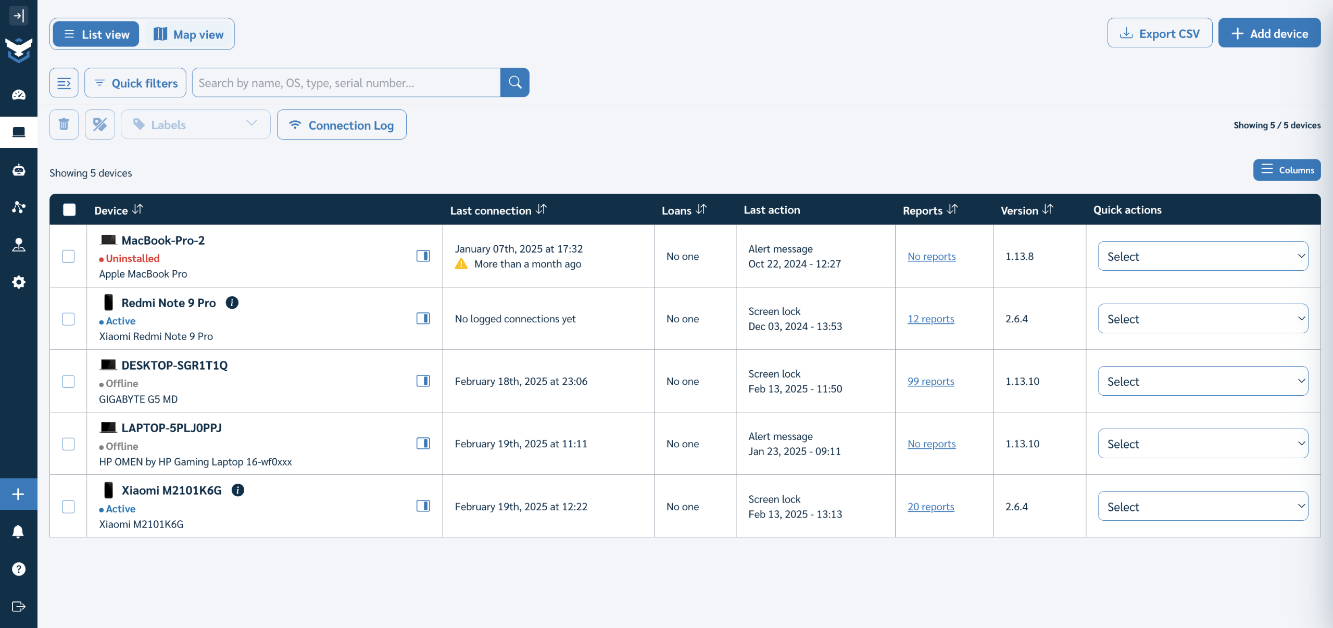Open the dashboard gauge sidebar icon
The image size is (1333, 628).
19,95
